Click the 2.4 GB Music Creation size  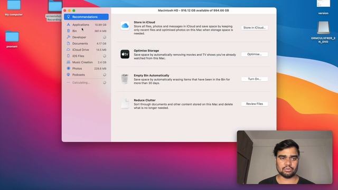102,62
